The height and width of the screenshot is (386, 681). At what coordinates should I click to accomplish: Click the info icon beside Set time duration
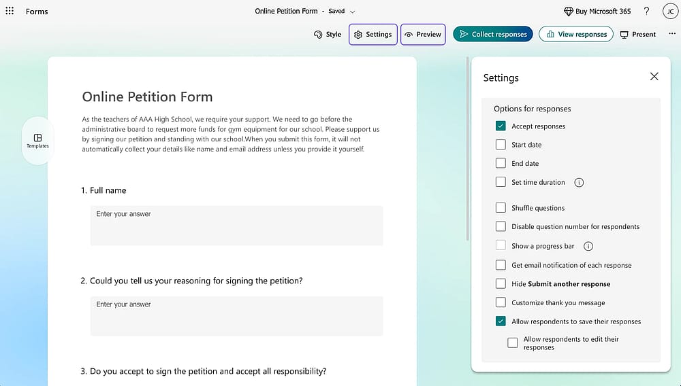[579, 182]
